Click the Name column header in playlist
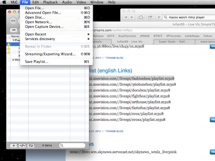215x161 pixels. pyautogui.click(x=15, y=36)
